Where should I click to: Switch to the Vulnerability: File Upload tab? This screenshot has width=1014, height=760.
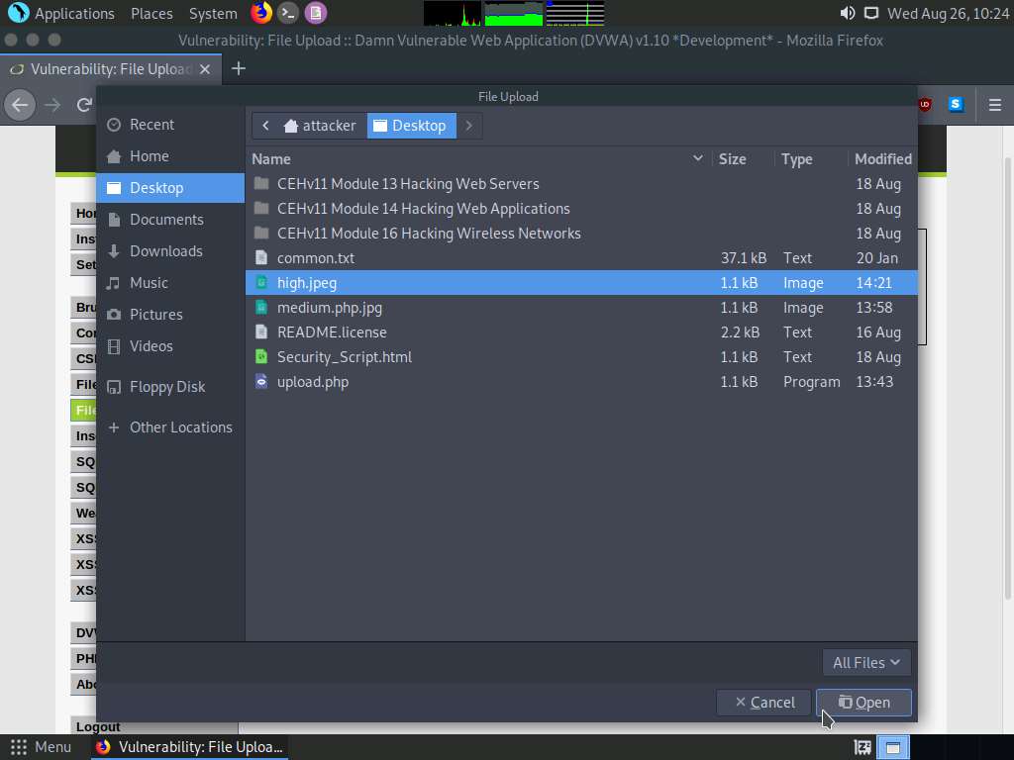tap(111, 69)
